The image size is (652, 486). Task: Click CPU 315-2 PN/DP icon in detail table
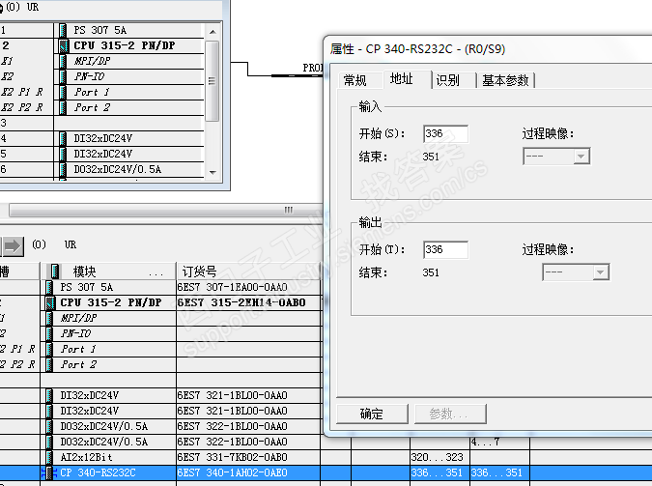tap(49, 302)
